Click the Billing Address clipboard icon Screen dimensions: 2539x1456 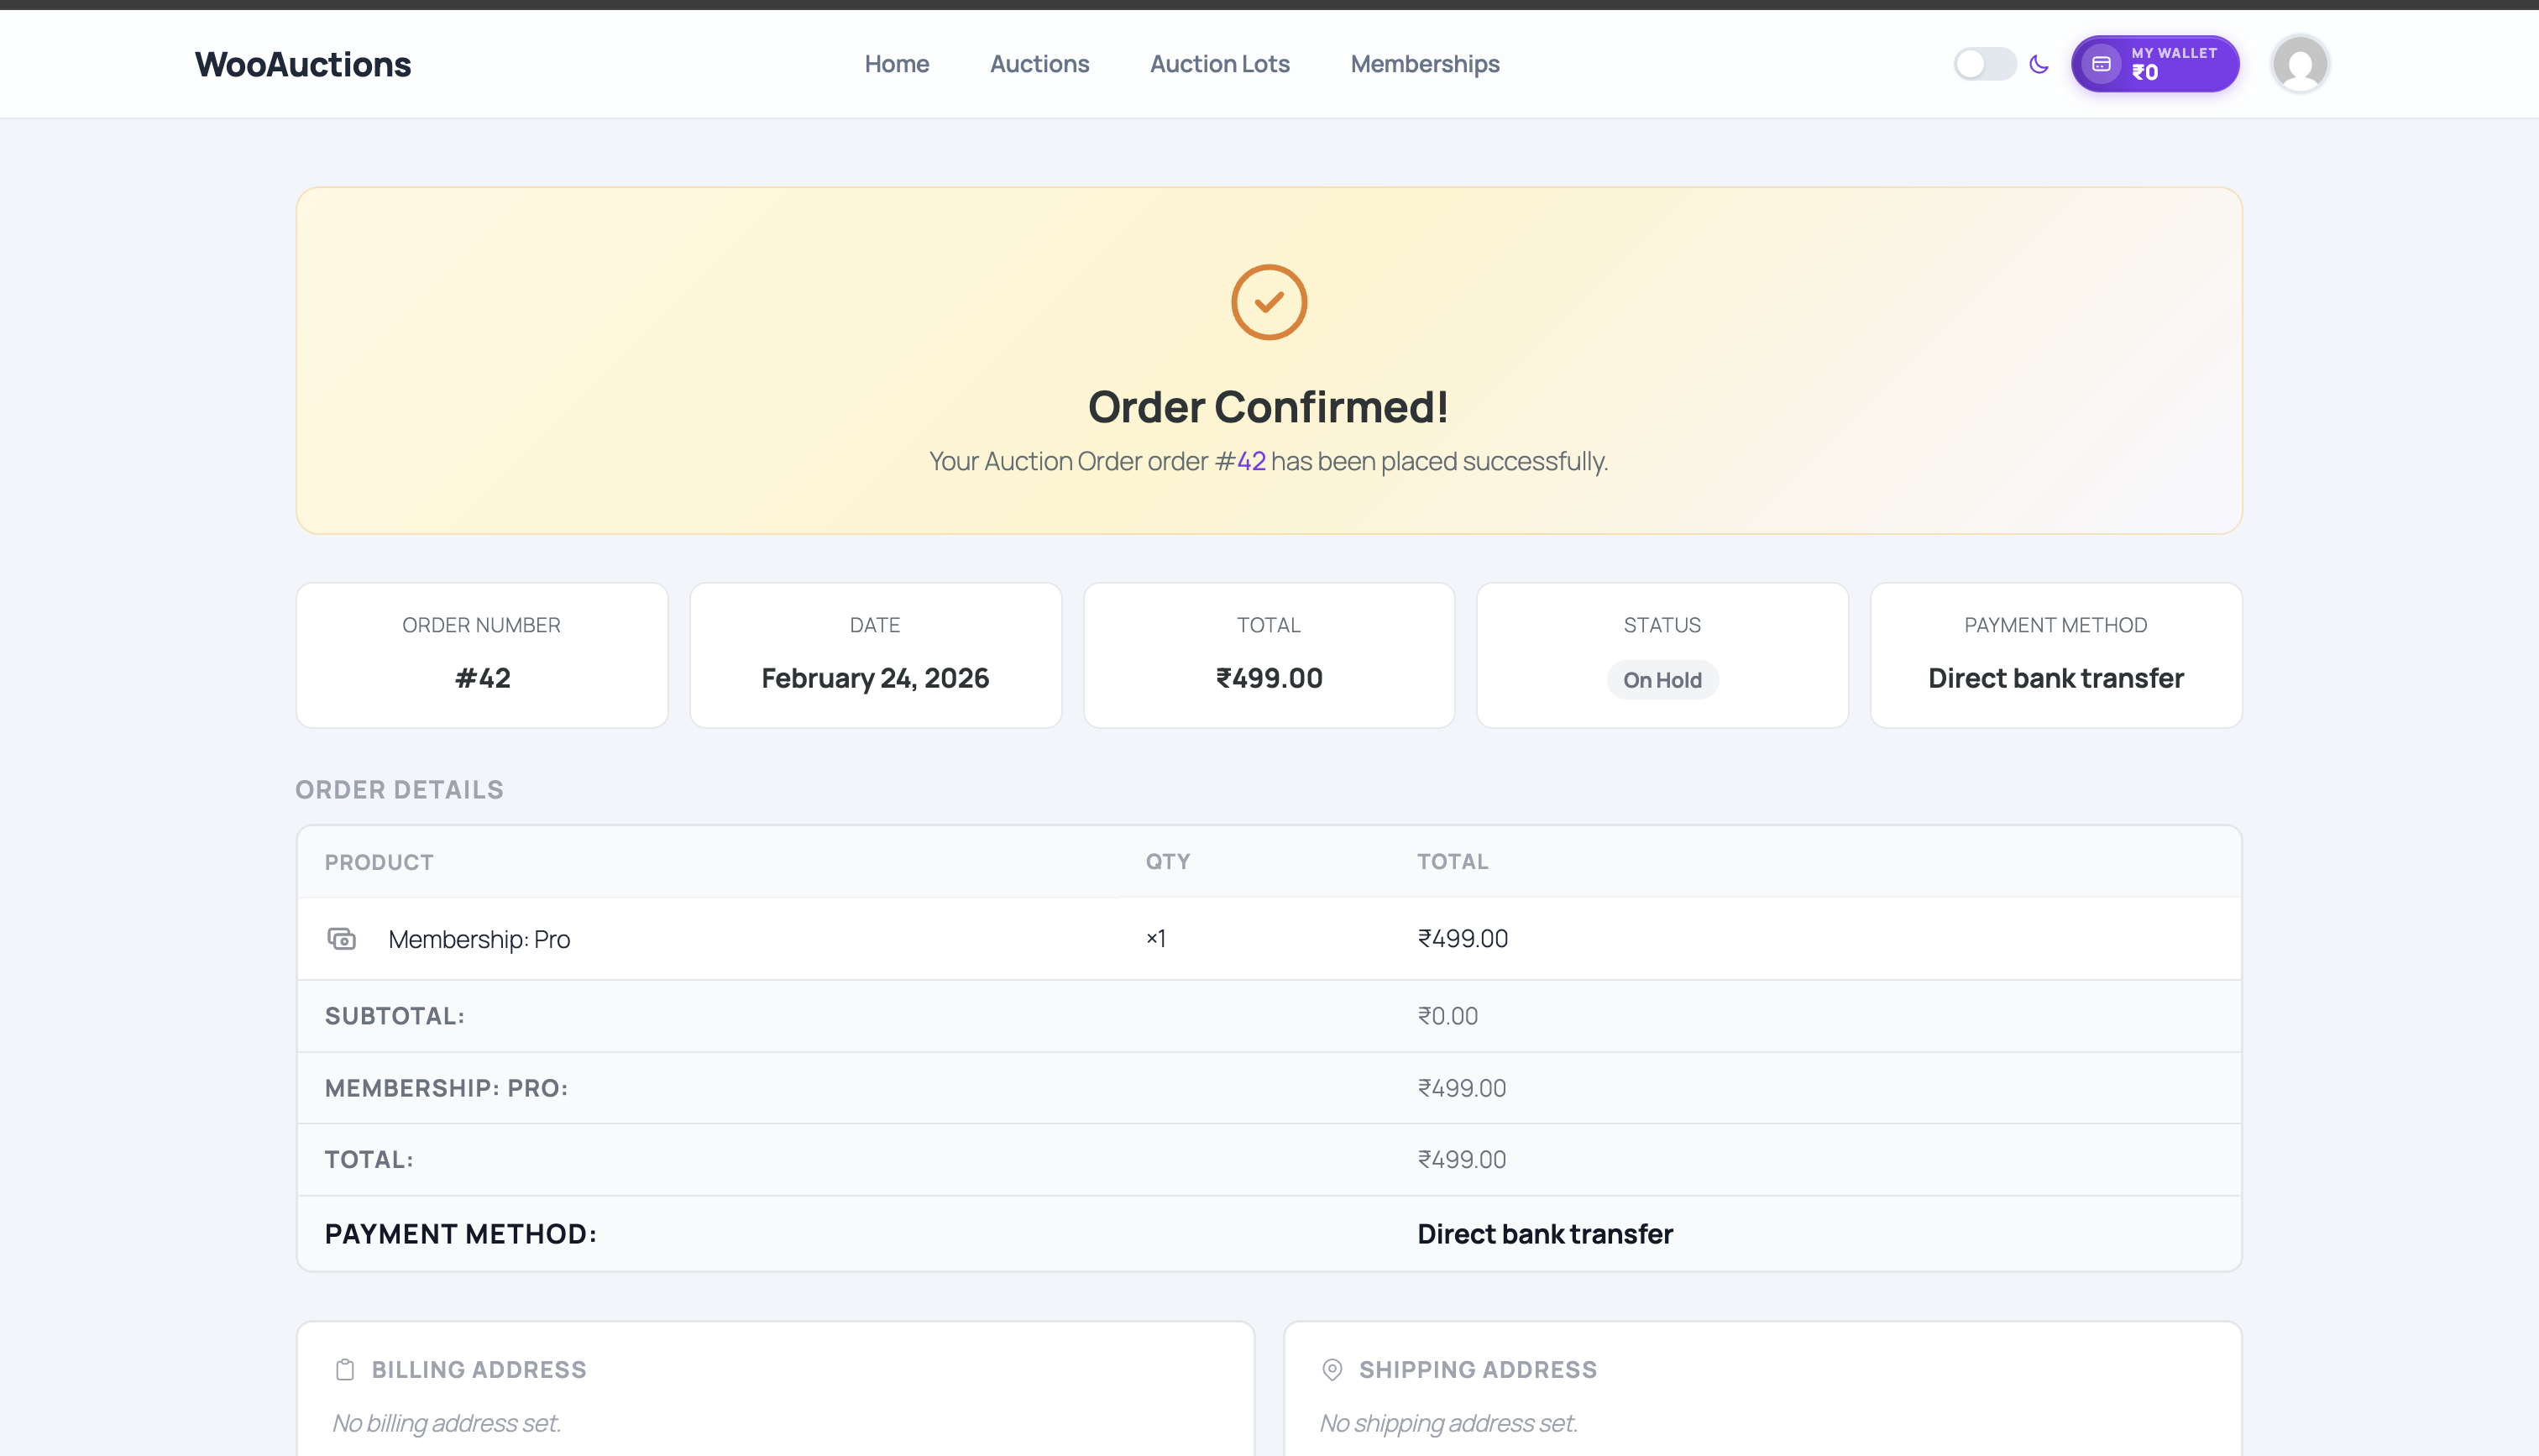click(343, 1369)
